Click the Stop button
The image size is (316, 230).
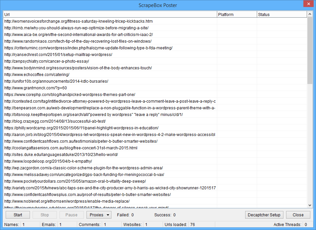(x=45, y=215)
